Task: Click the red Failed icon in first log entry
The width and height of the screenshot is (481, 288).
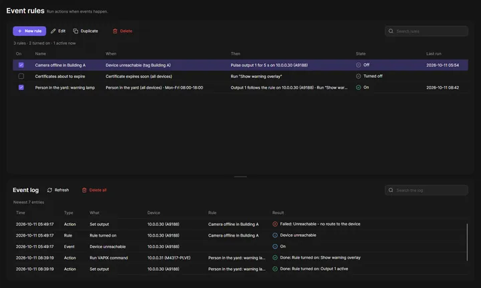Action: tap(275, 224)
